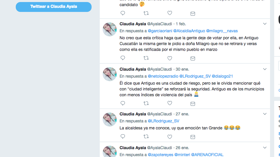Viewport: 280px width, 157px height.
Task: Like the 27 ene. tweet
Action: [170, 137]
